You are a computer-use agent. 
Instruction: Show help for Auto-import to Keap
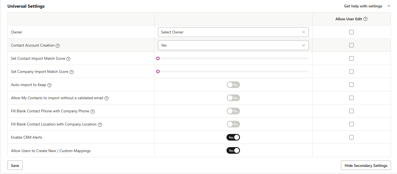[49, 85]
